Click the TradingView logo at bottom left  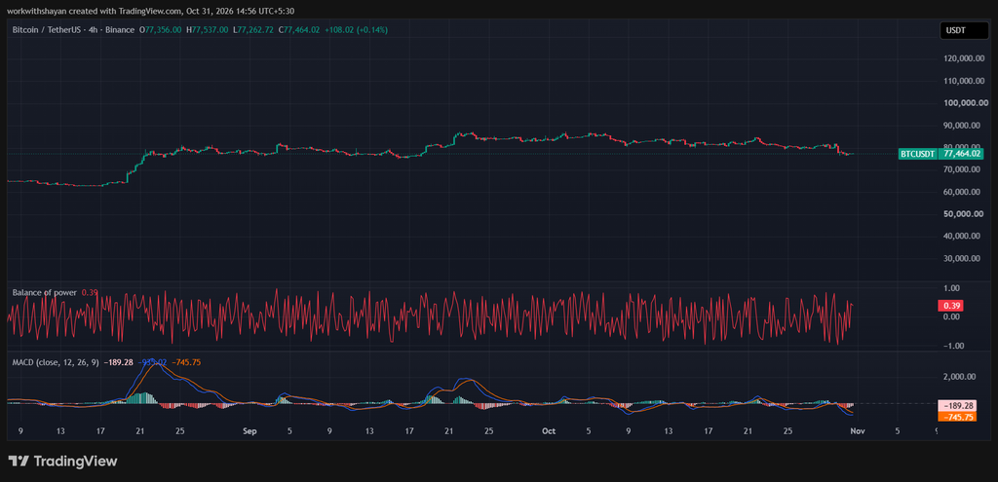pyautogui.click(x=62, y=461)
